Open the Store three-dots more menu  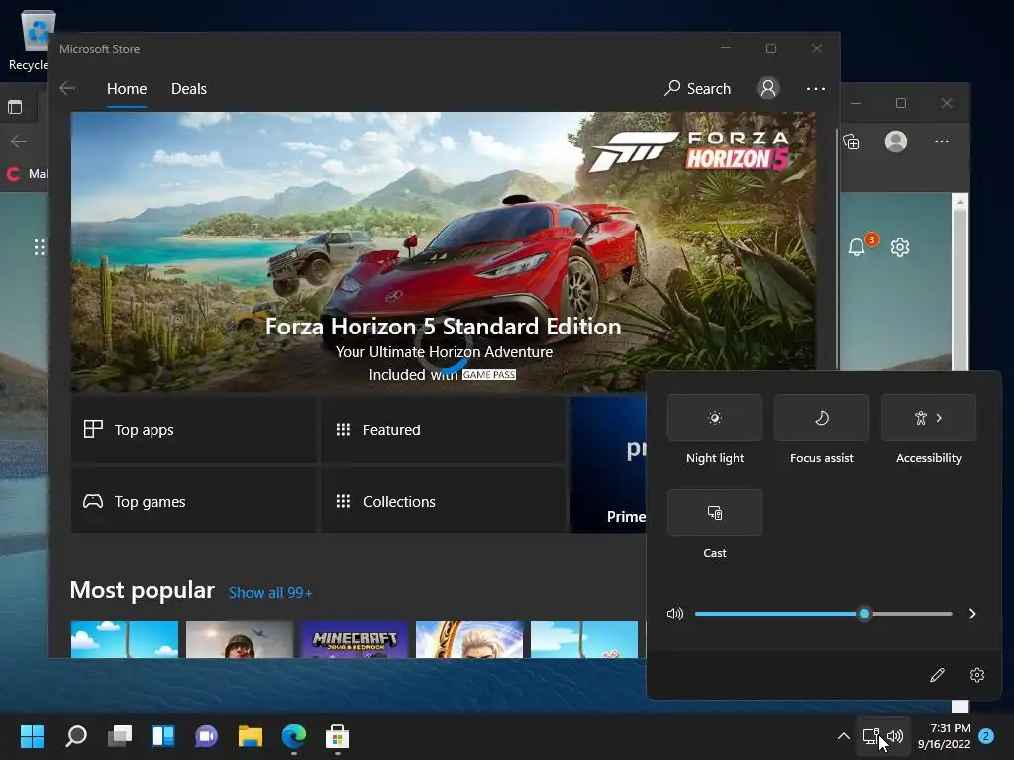coord(816,88)
